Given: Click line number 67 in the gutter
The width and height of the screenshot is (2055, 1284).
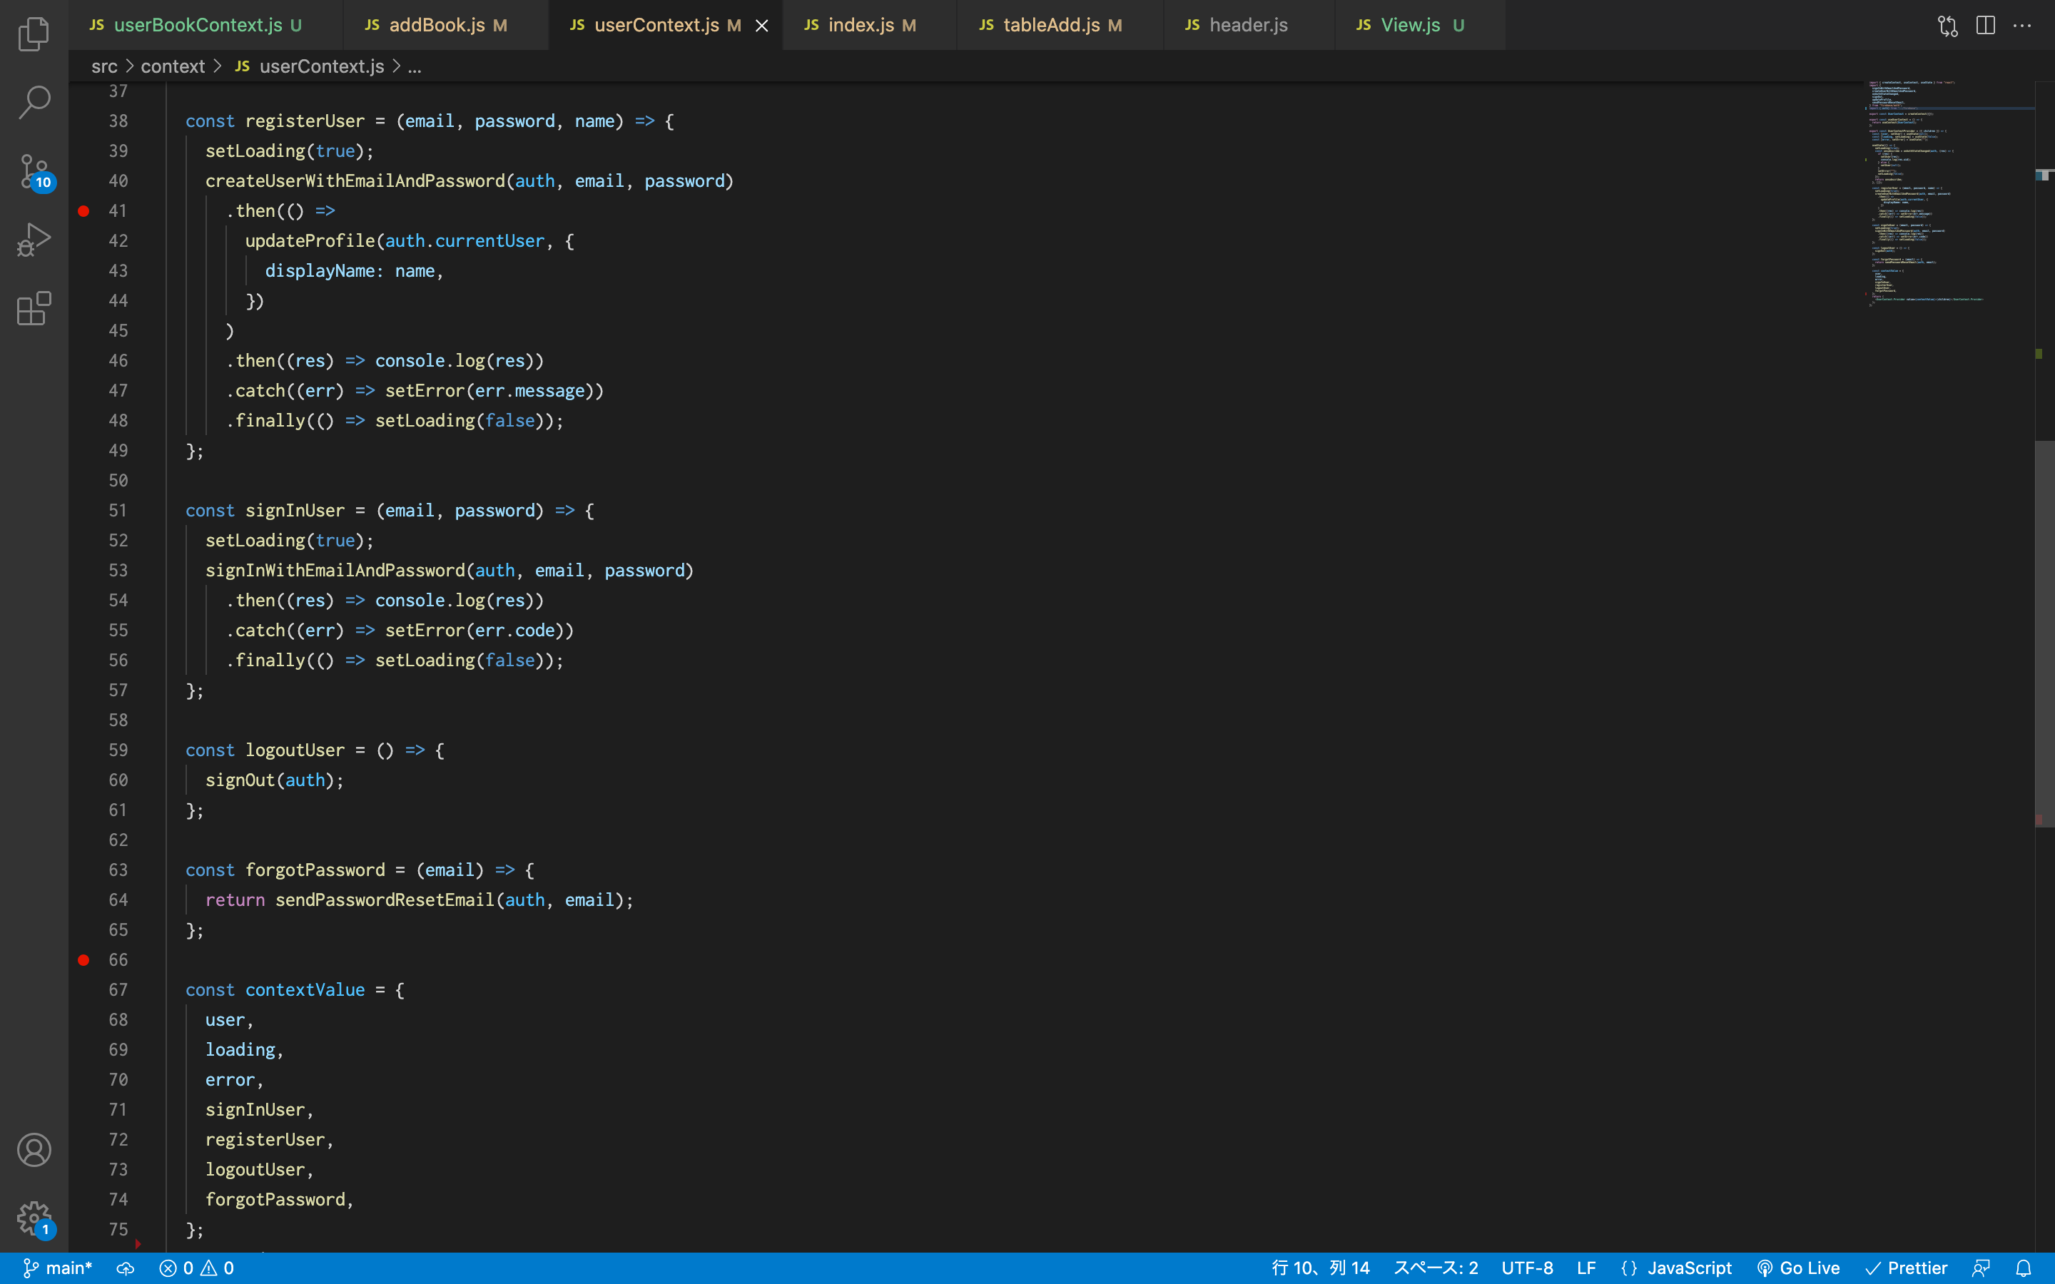Looking at the screenshot, I should pyautogui.click(x=118, y=990).
